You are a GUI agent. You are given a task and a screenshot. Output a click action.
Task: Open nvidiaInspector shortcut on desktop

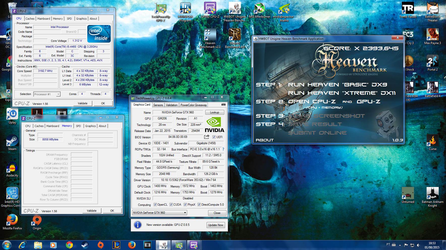(x=284, y=12)
